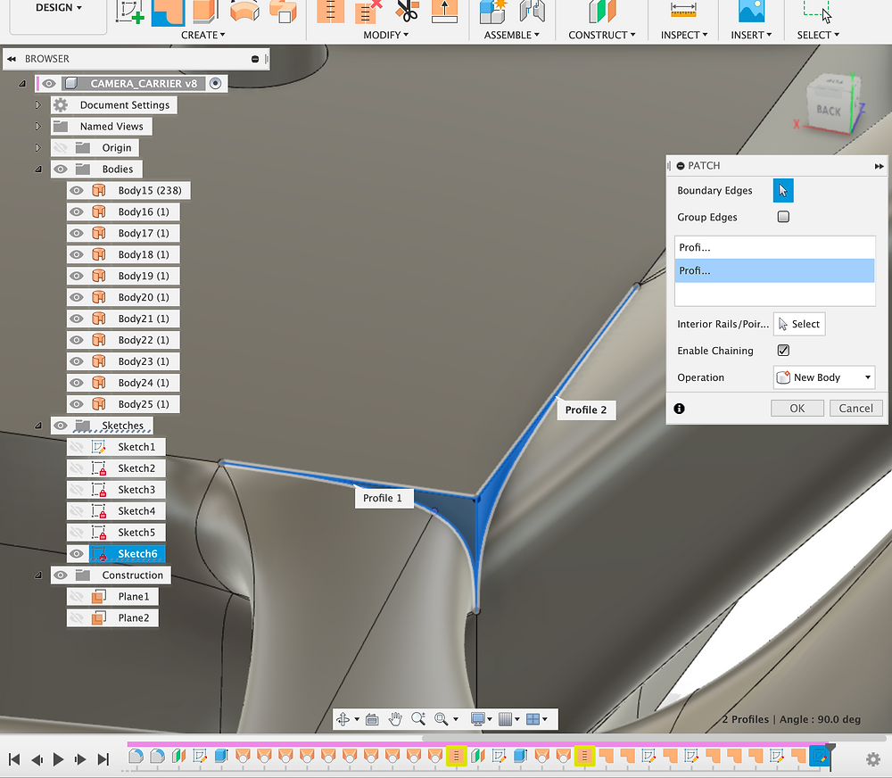Collapse the Browser panel with double arrows

click(12, 59)
